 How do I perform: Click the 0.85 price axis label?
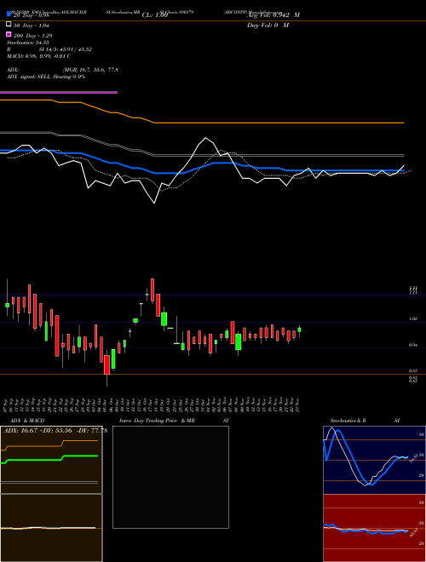413,370
